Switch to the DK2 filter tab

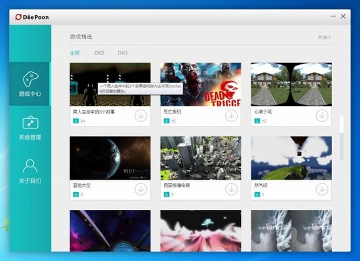point(99,53)
